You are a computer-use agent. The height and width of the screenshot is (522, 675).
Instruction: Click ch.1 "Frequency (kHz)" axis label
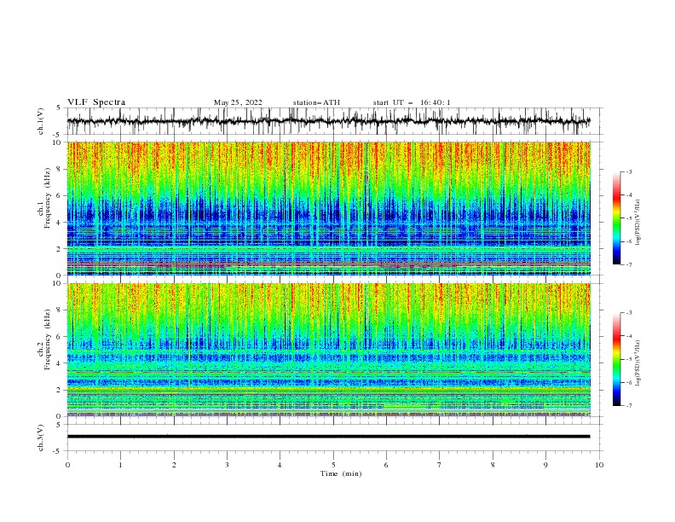[48, 199]
